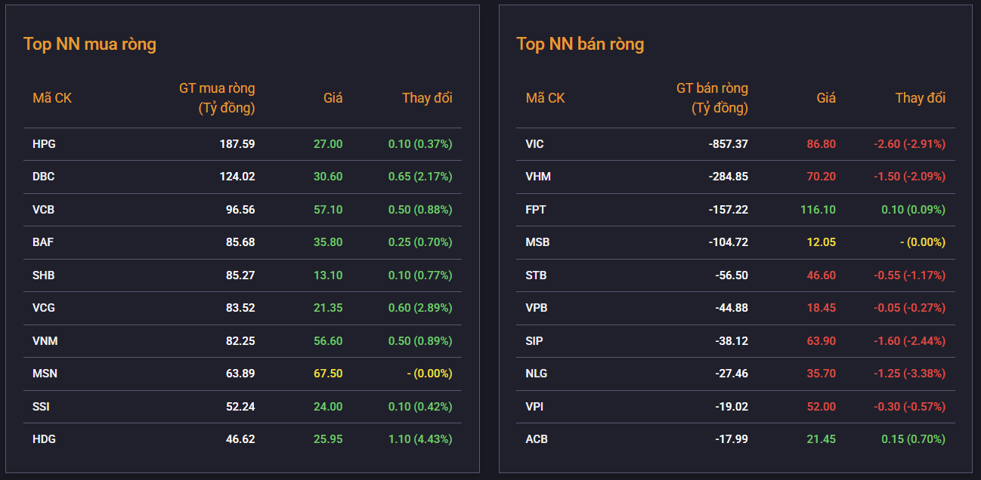Open the SSI stock code
981x480 pixels.
tap(42, 407)
